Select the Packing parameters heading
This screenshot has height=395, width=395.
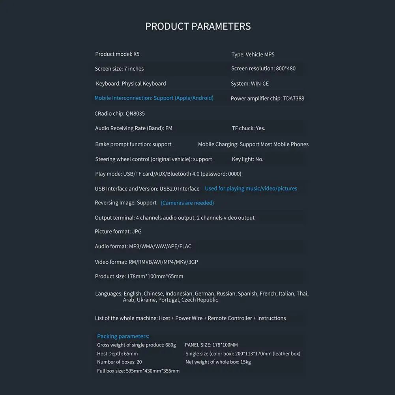coord(123,336)
